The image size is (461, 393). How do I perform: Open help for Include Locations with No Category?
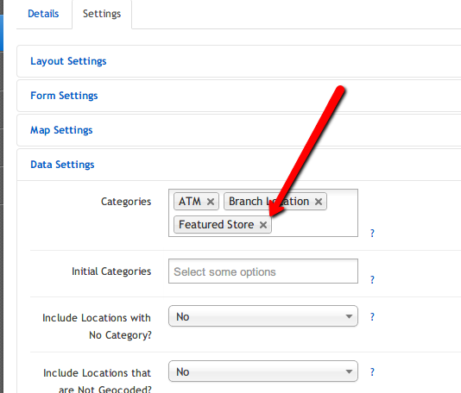(x=372, y=317)
